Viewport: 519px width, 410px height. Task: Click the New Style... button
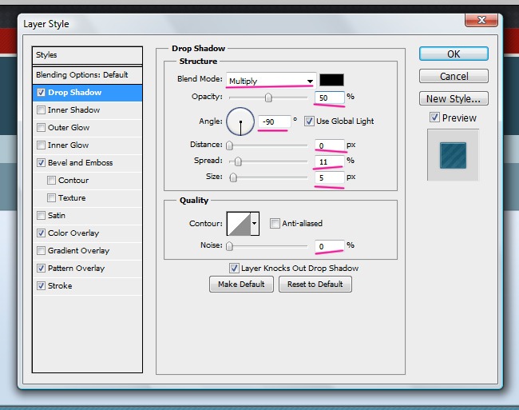coord(454,99)
